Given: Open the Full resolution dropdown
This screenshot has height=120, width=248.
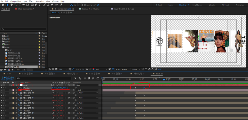Looking at the screenshot, I should pyautogui.click(x=102, y=69).
